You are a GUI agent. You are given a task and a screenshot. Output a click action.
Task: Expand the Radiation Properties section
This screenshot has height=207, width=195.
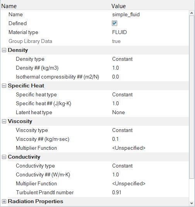point(4,202)
